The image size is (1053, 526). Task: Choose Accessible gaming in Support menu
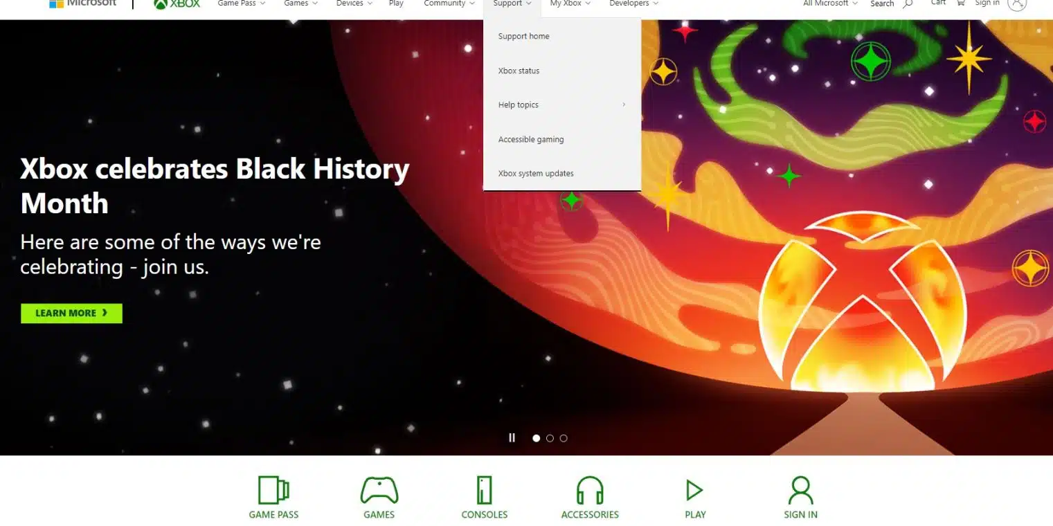click(x=531, y=139)
